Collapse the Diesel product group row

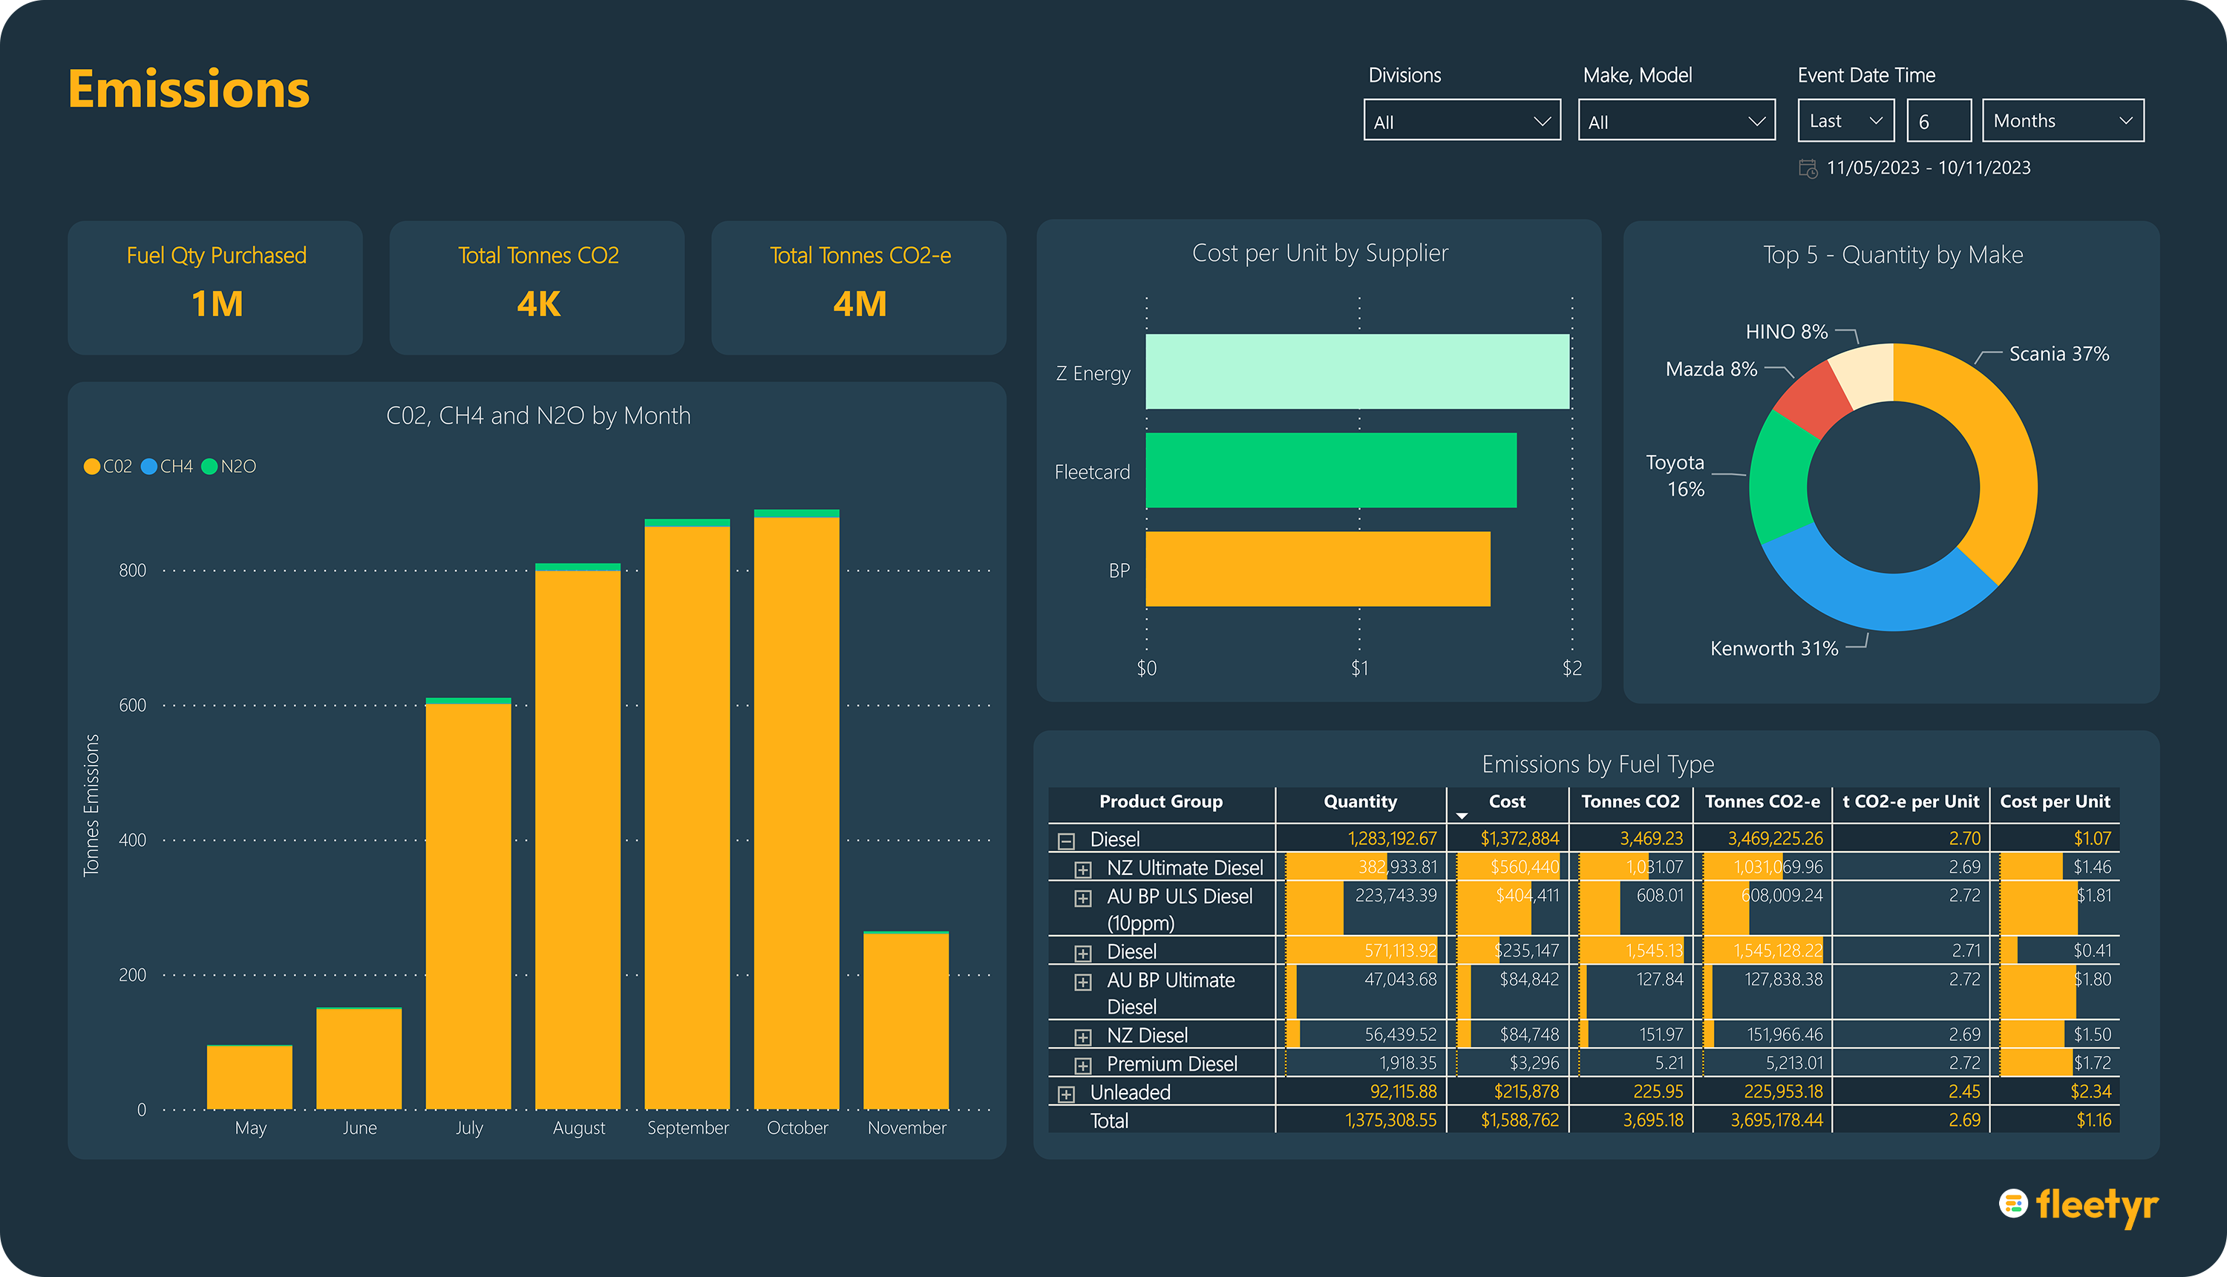click(x=1066, y=840)
